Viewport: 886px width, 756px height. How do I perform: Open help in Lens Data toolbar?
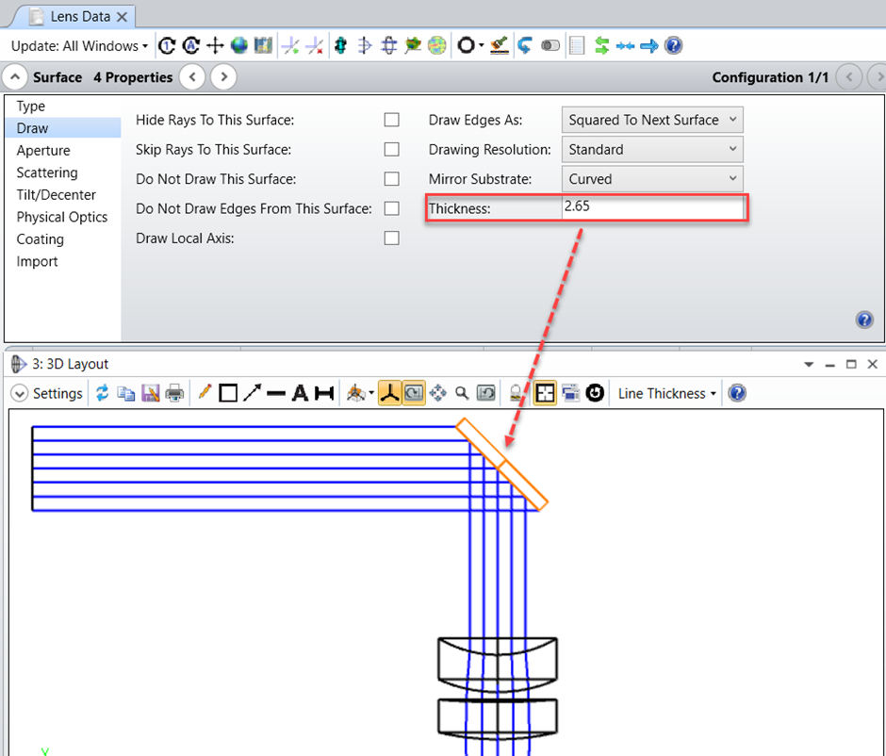tap(673, 45)
